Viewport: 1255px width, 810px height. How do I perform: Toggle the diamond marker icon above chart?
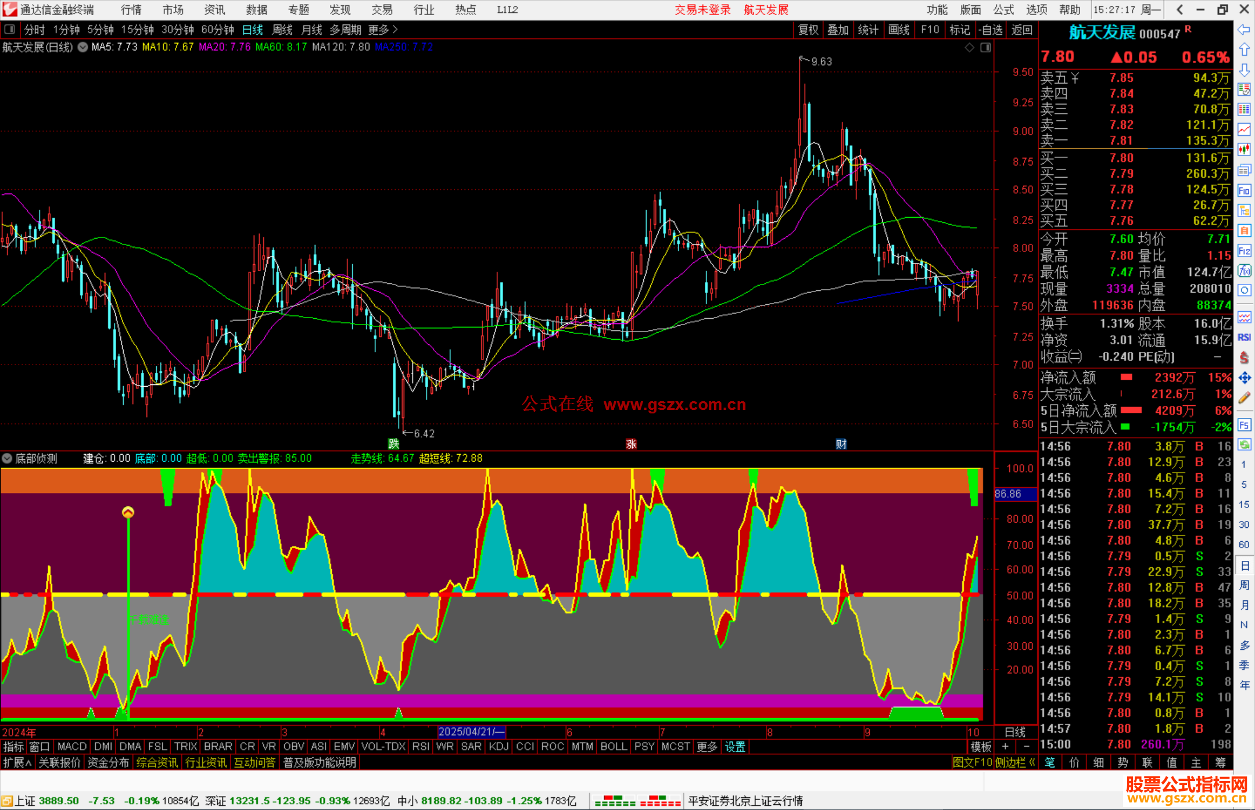click(969, 48)
